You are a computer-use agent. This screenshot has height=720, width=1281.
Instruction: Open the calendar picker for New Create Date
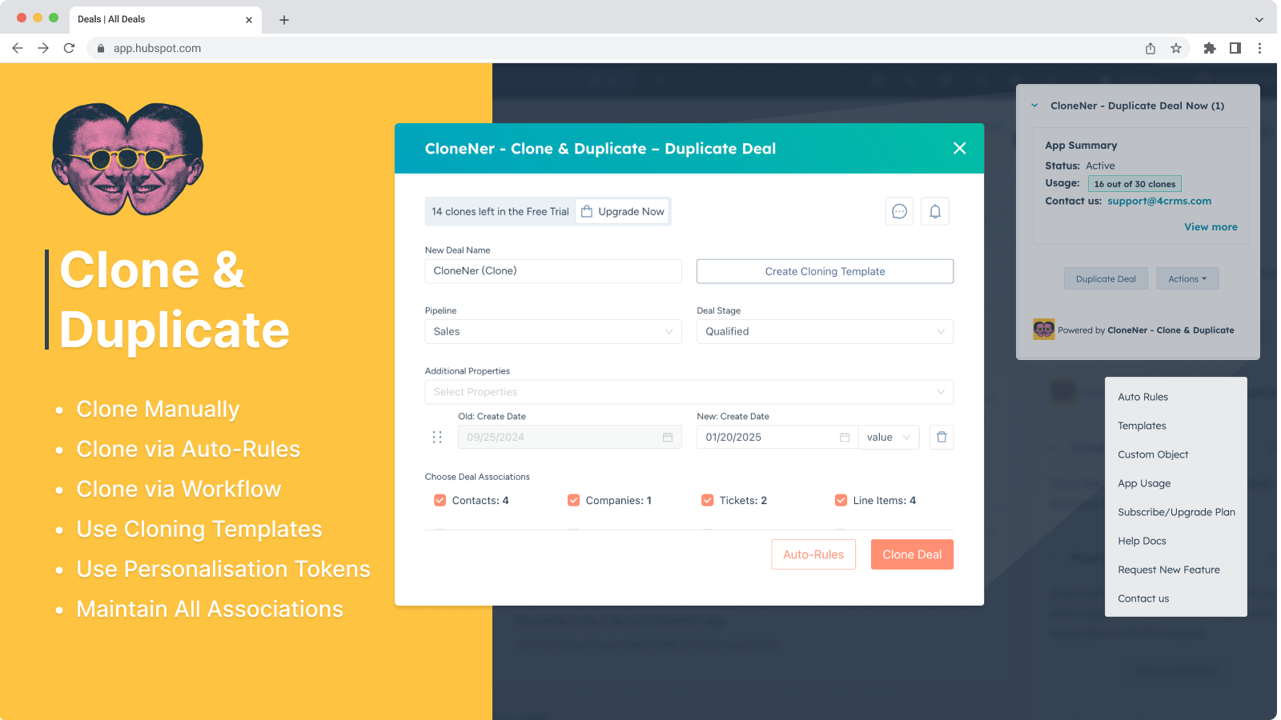tap(844, 437)
